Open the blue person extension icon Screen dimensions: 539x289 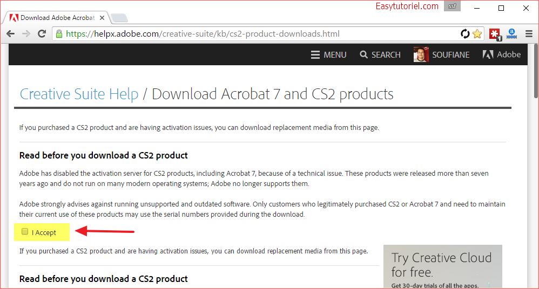coord(511,33)
